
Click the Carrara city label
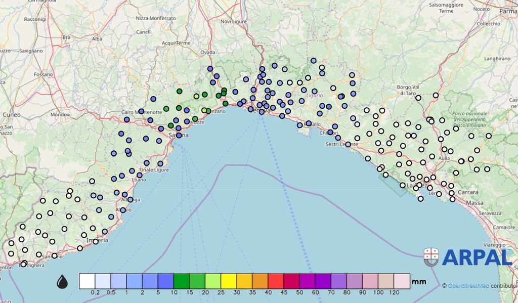tap(468, 192)
